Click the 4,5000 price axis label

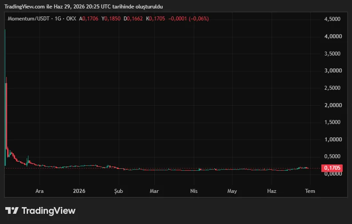pos(332,19)
